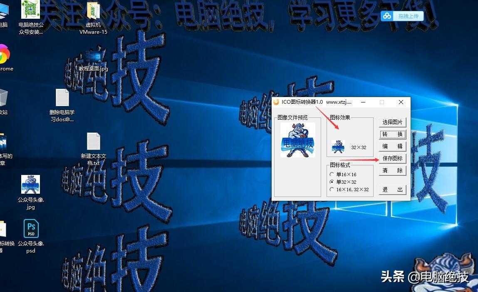This screenshot has height=292, width=478.
Task: Select the 公众号头像.psd Photoshop file
Action: [31, 236]
